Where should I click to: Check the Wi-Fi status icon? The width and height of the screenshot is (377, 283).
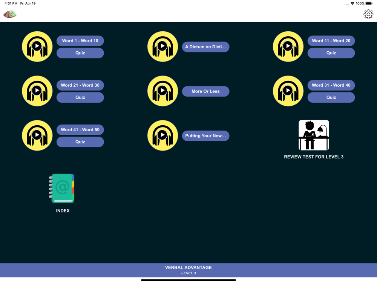352,3
